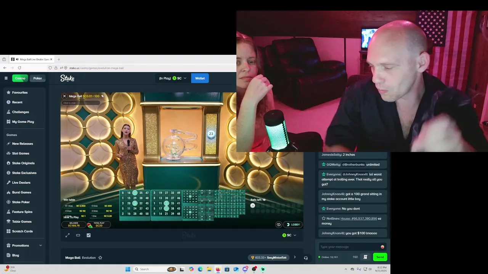Open a new browser tab

pos(59,59)
